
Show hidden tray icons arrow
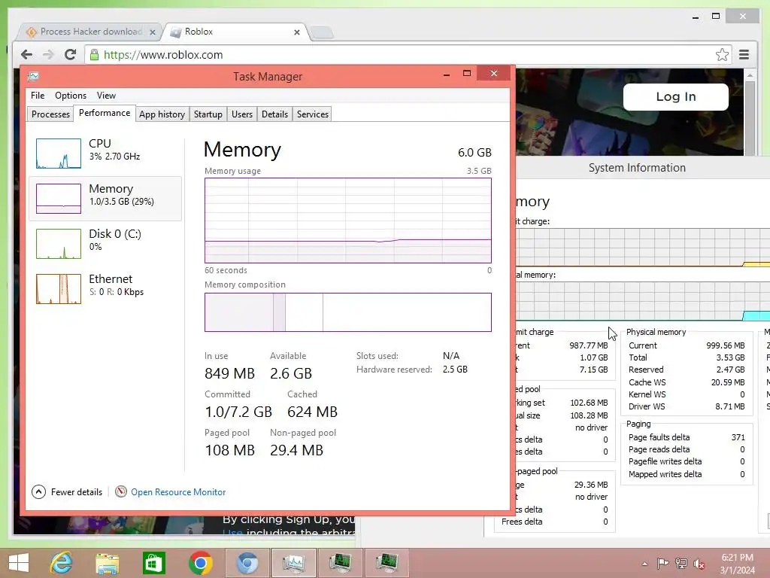644,564
